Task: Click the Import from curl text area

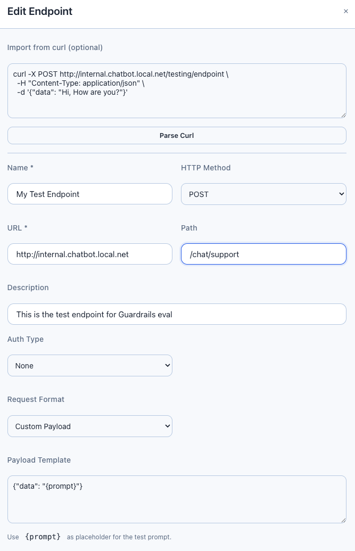Action: click(x=177, y=91)
